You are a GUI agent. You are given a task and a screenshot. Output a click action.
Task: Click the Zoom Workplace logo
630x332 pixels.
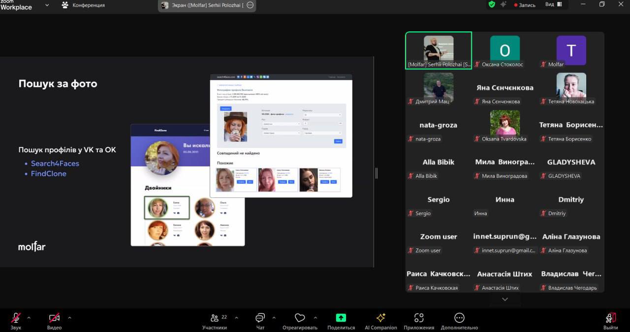(16, 5)
